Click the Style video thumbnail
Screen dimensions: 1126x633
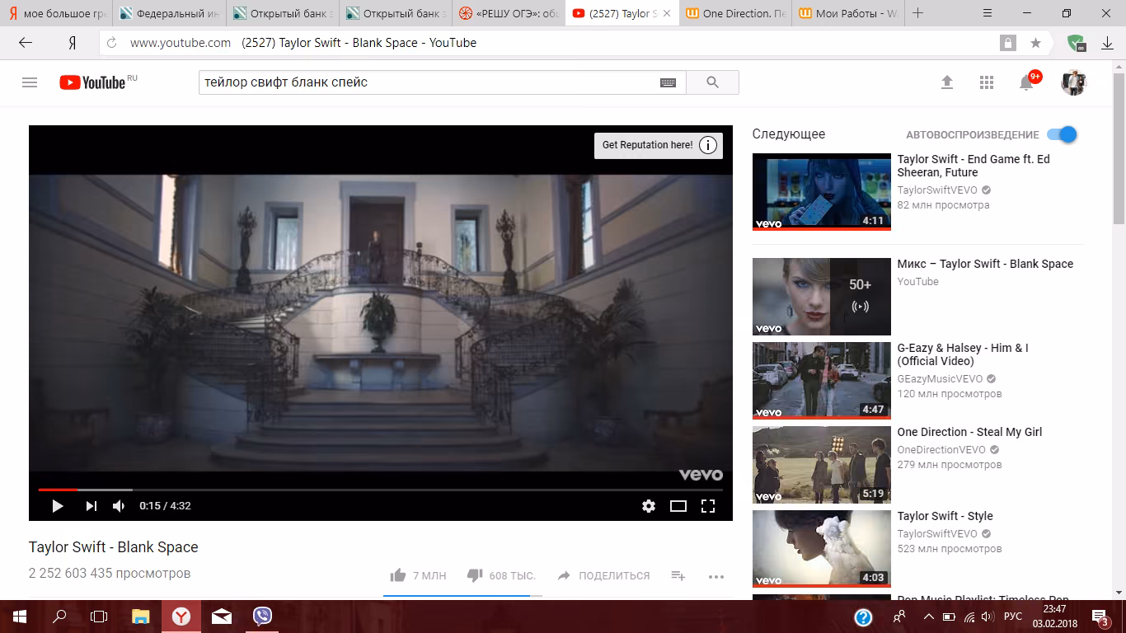point(822,549)
